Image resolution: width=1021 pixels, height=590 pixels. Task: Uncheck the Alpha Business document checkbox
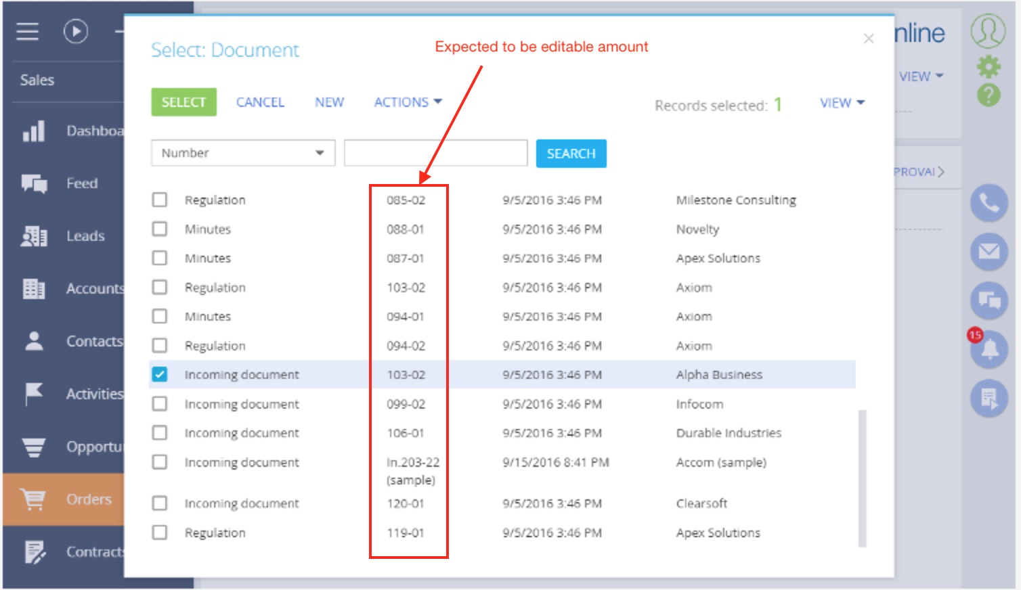coord(160,374)
